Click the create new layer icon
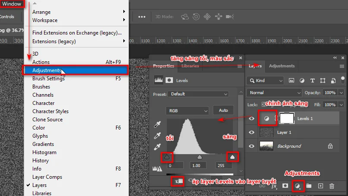The height and width of the screenshot is (196, 348). 320,186
